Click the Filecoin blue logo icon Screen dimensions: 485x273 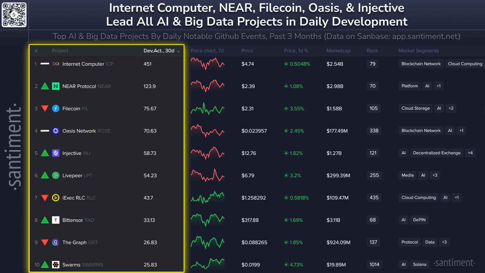tap(56, 109)
